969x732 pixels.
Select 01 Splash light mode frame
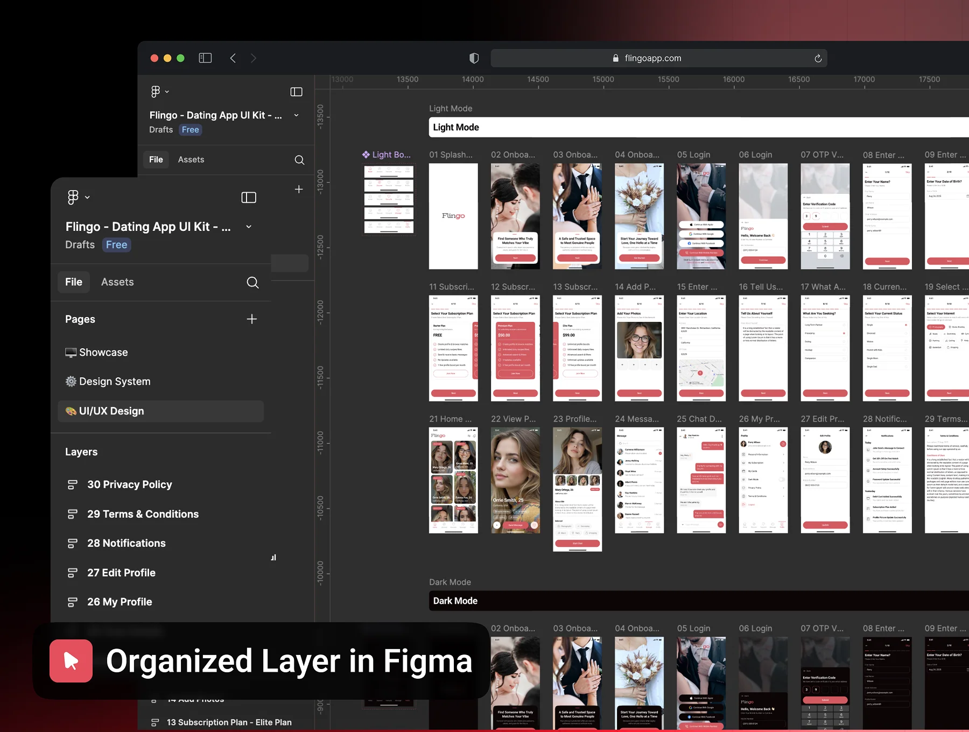[453, 216]
